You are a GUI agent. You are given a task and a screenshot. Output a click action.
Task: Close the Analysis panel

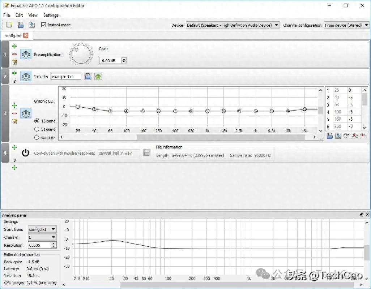coord(367,215)
